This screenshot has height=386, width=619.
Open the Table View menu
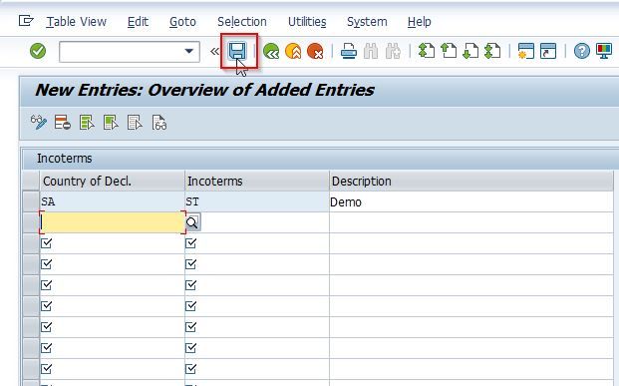tap(76, 22)
